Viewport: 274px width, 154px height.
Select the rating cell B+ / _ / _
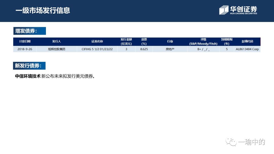pos(203,49)
